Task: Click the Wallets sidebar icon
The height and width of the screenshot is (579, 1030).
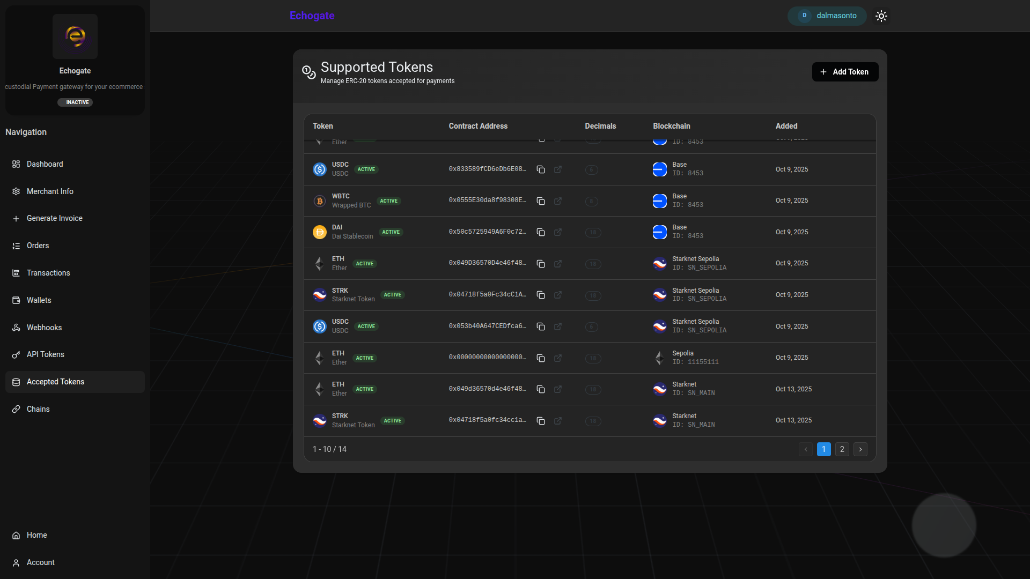Action: tap(16, 300)
